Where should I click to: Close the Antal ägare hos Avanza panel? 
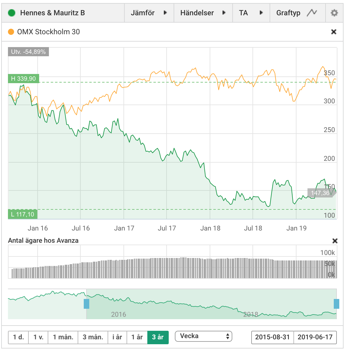[x=335, y=241]
